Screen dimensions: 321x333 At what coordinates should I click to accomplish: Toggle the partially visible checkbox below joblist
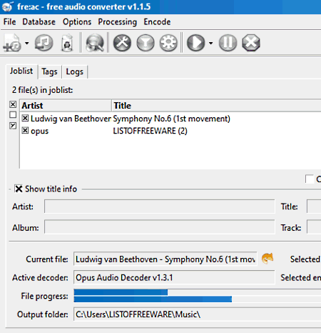(310, 179)
